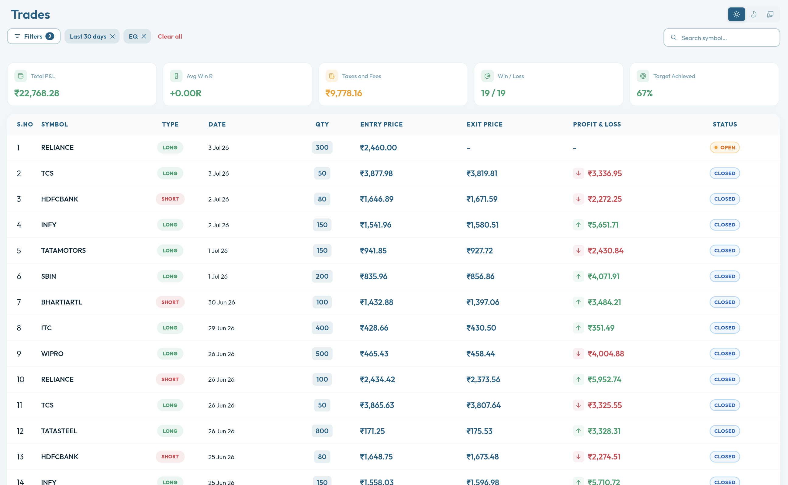Sort by the DATE column header
The width and height of the screenshot is (788, 485).
[217, 125]
